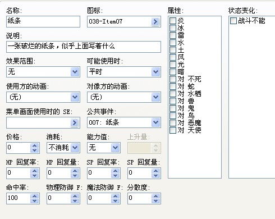Viewport: 275px width, 219px height.
Task: Increase 魔法防御 F with up arrow
Action: click(116, 196)
